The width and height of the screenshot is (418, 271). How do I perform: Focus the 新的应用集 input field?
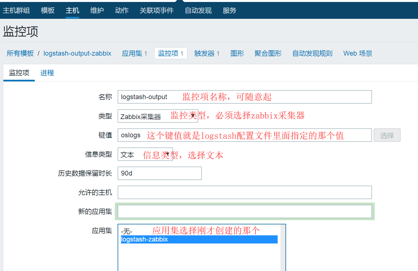(245, 211)
